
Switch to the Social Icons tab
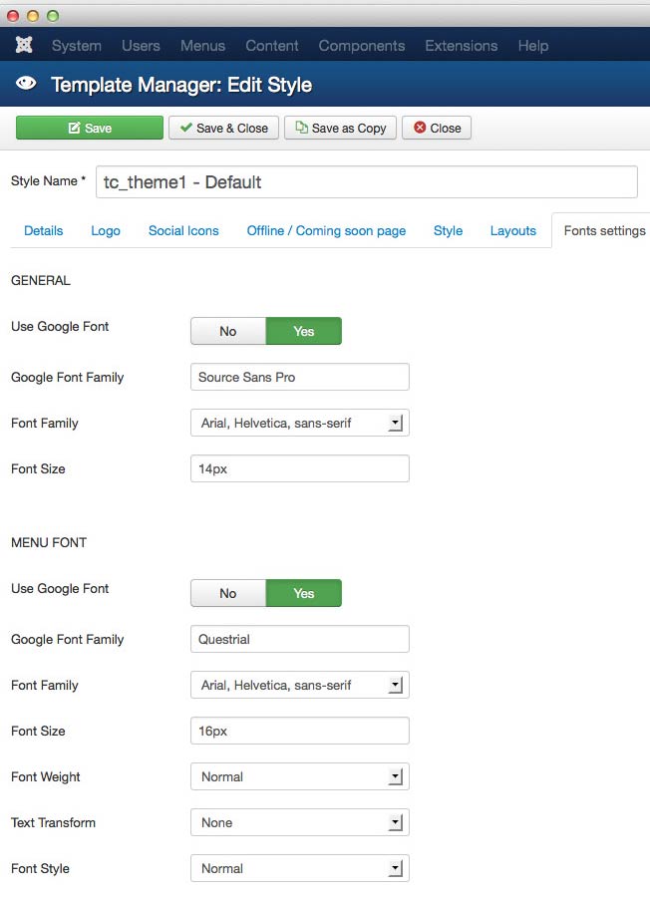(183, 230)
